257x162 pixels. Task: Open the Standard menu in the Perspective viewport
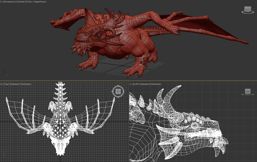coord(22,2)
